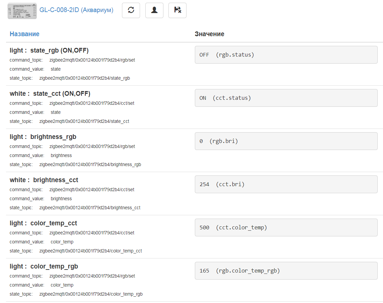Click the GL-C-008-2ID device thumbnail image
The height and width of the screenshot is (303, 383).
[22, 10]
